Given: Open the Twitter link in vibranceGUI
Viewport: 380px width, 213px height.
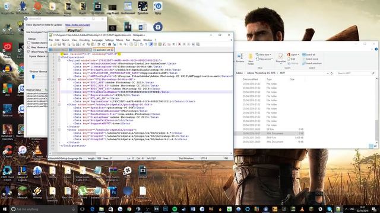Looking at the screenshot, I should [78, 25].
